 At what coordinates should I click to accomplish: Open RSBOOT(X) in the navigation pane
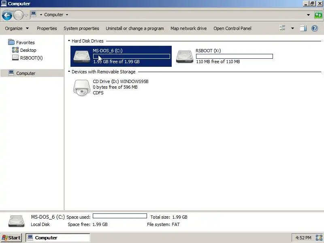point(32,58)
